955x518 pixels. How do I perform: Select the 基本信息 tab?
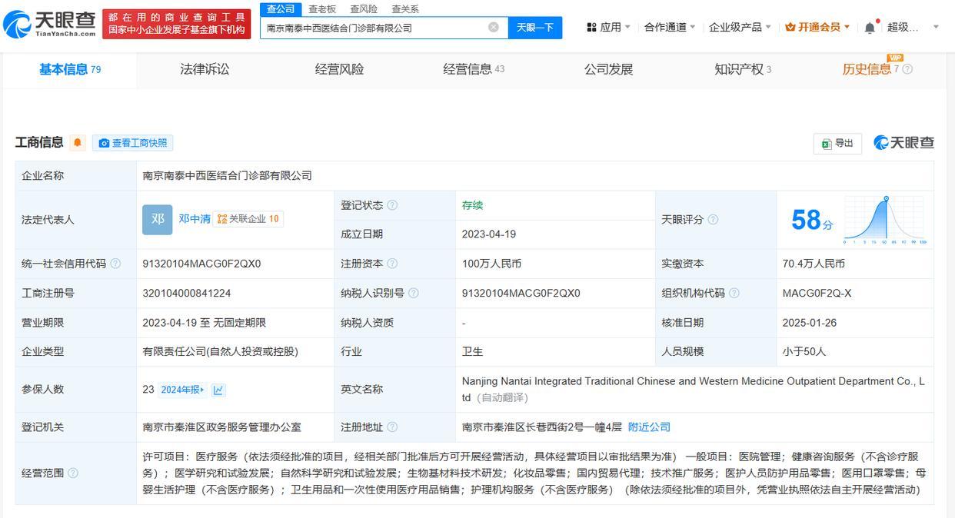(70, 69)
